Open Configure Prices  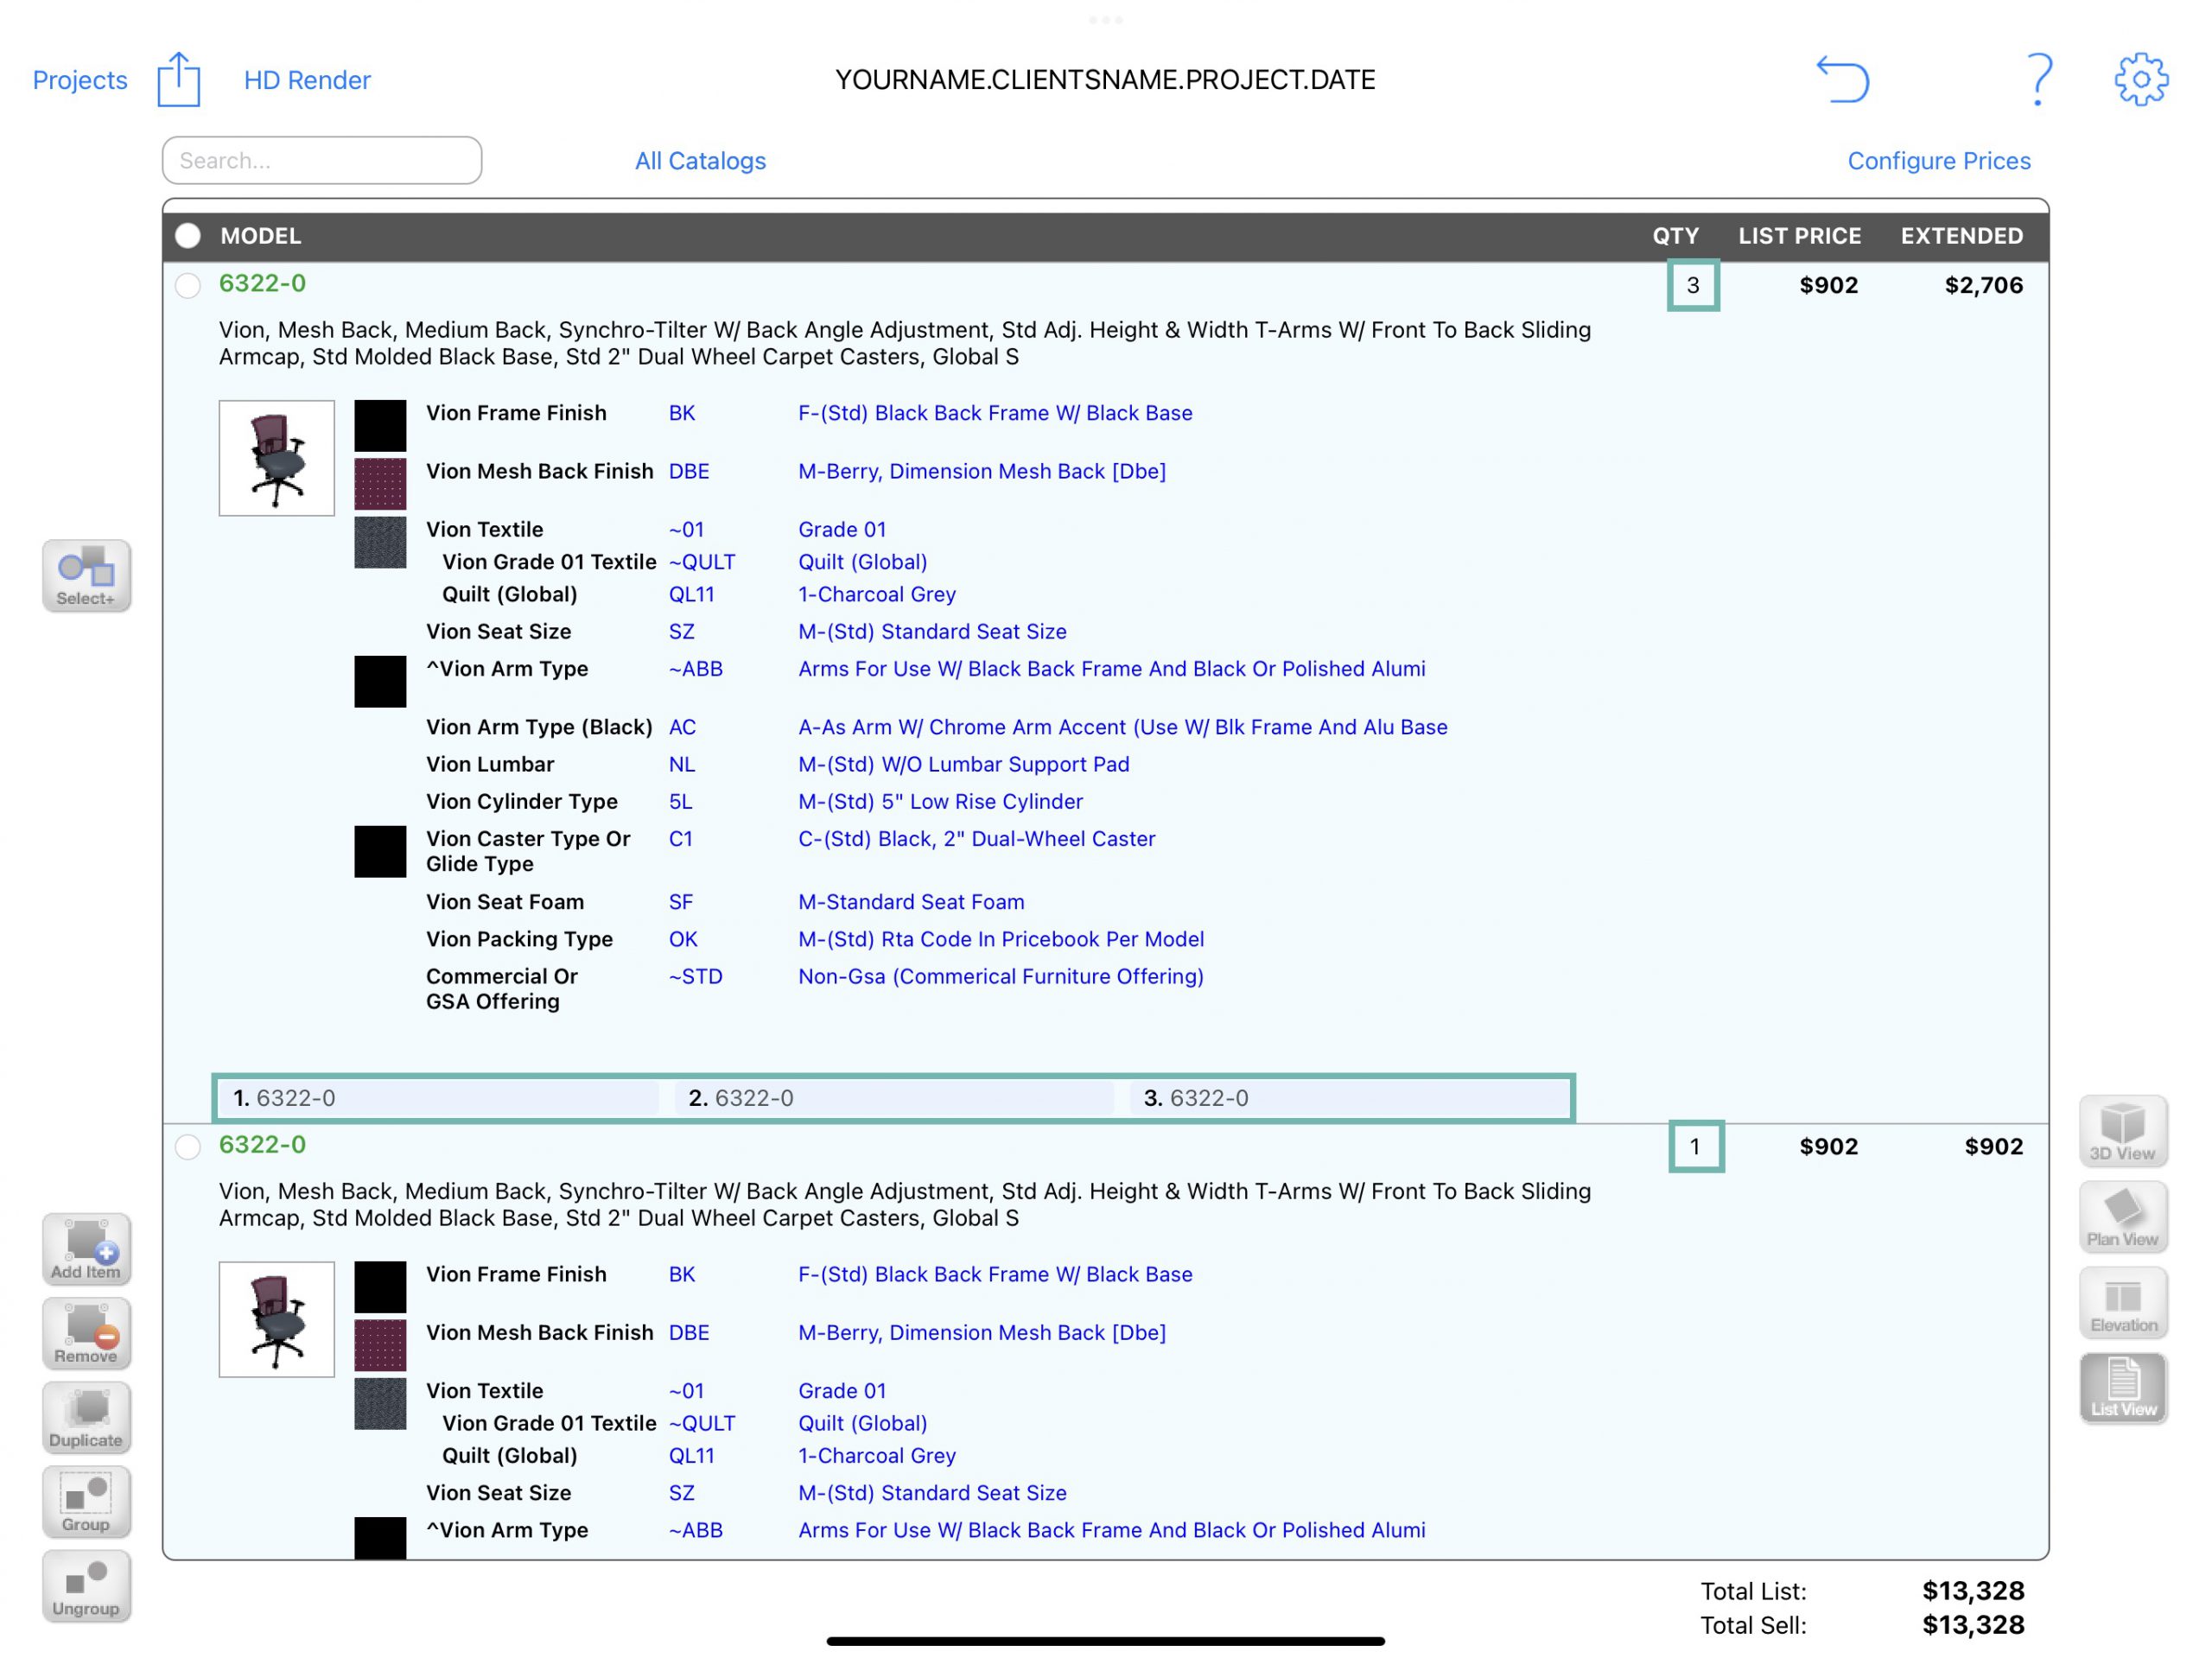coord(1938,161)
